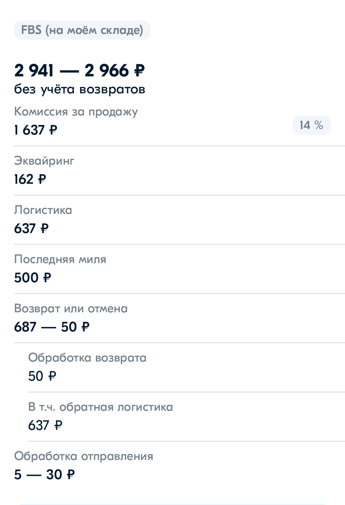The width and height of the screenshot is (345, 505).
Task: Select the 500 ₽ last mile amount
Action: tap(33, 278)
